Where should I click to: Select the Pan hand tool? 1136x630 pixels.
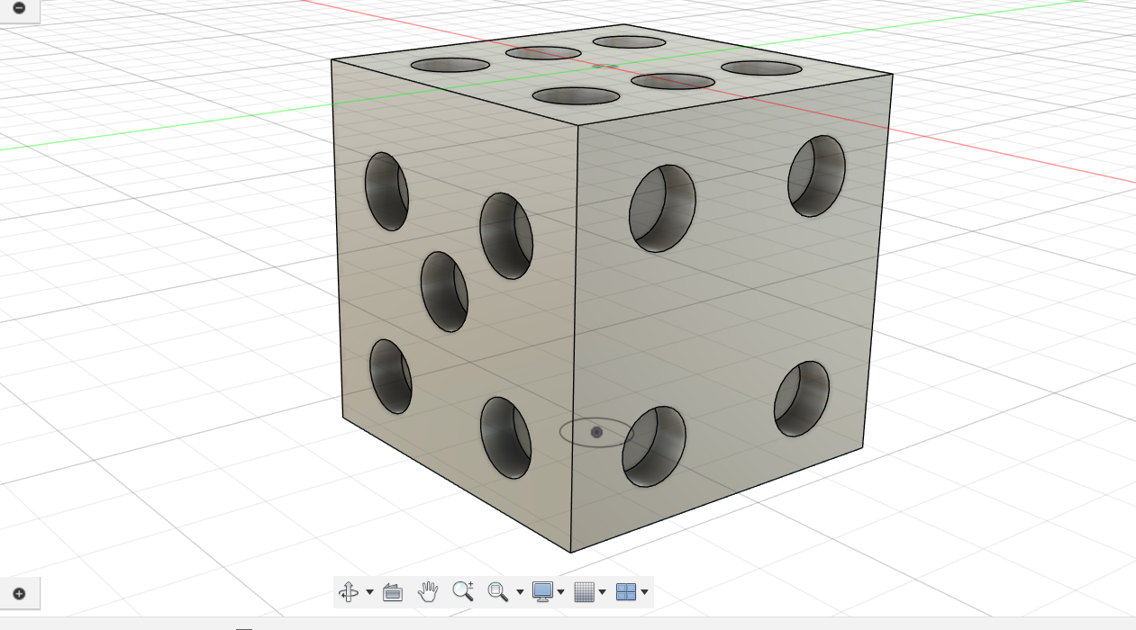pos(428,591)
